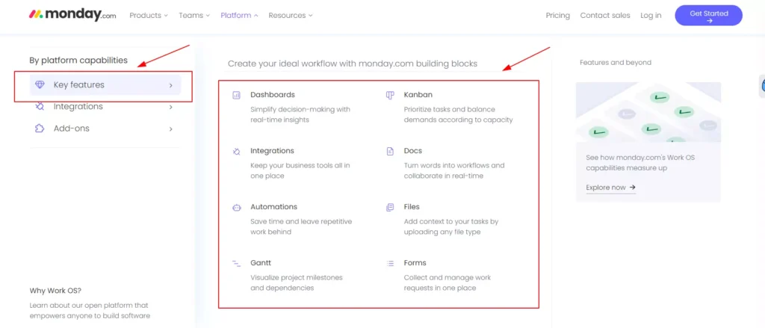
Task: Click 'Collect and manage work requests' description
Action: point(447,283)
